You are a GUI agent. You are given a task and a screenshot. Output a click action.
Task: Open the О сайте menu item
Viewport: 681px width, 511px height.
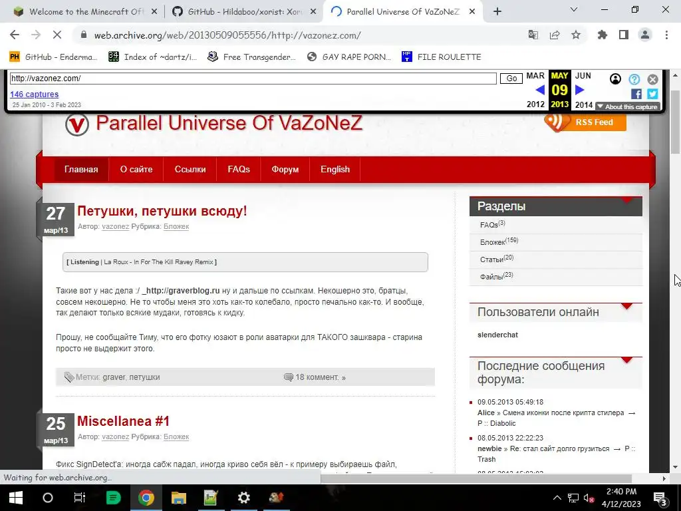click(x=136, y=170)
